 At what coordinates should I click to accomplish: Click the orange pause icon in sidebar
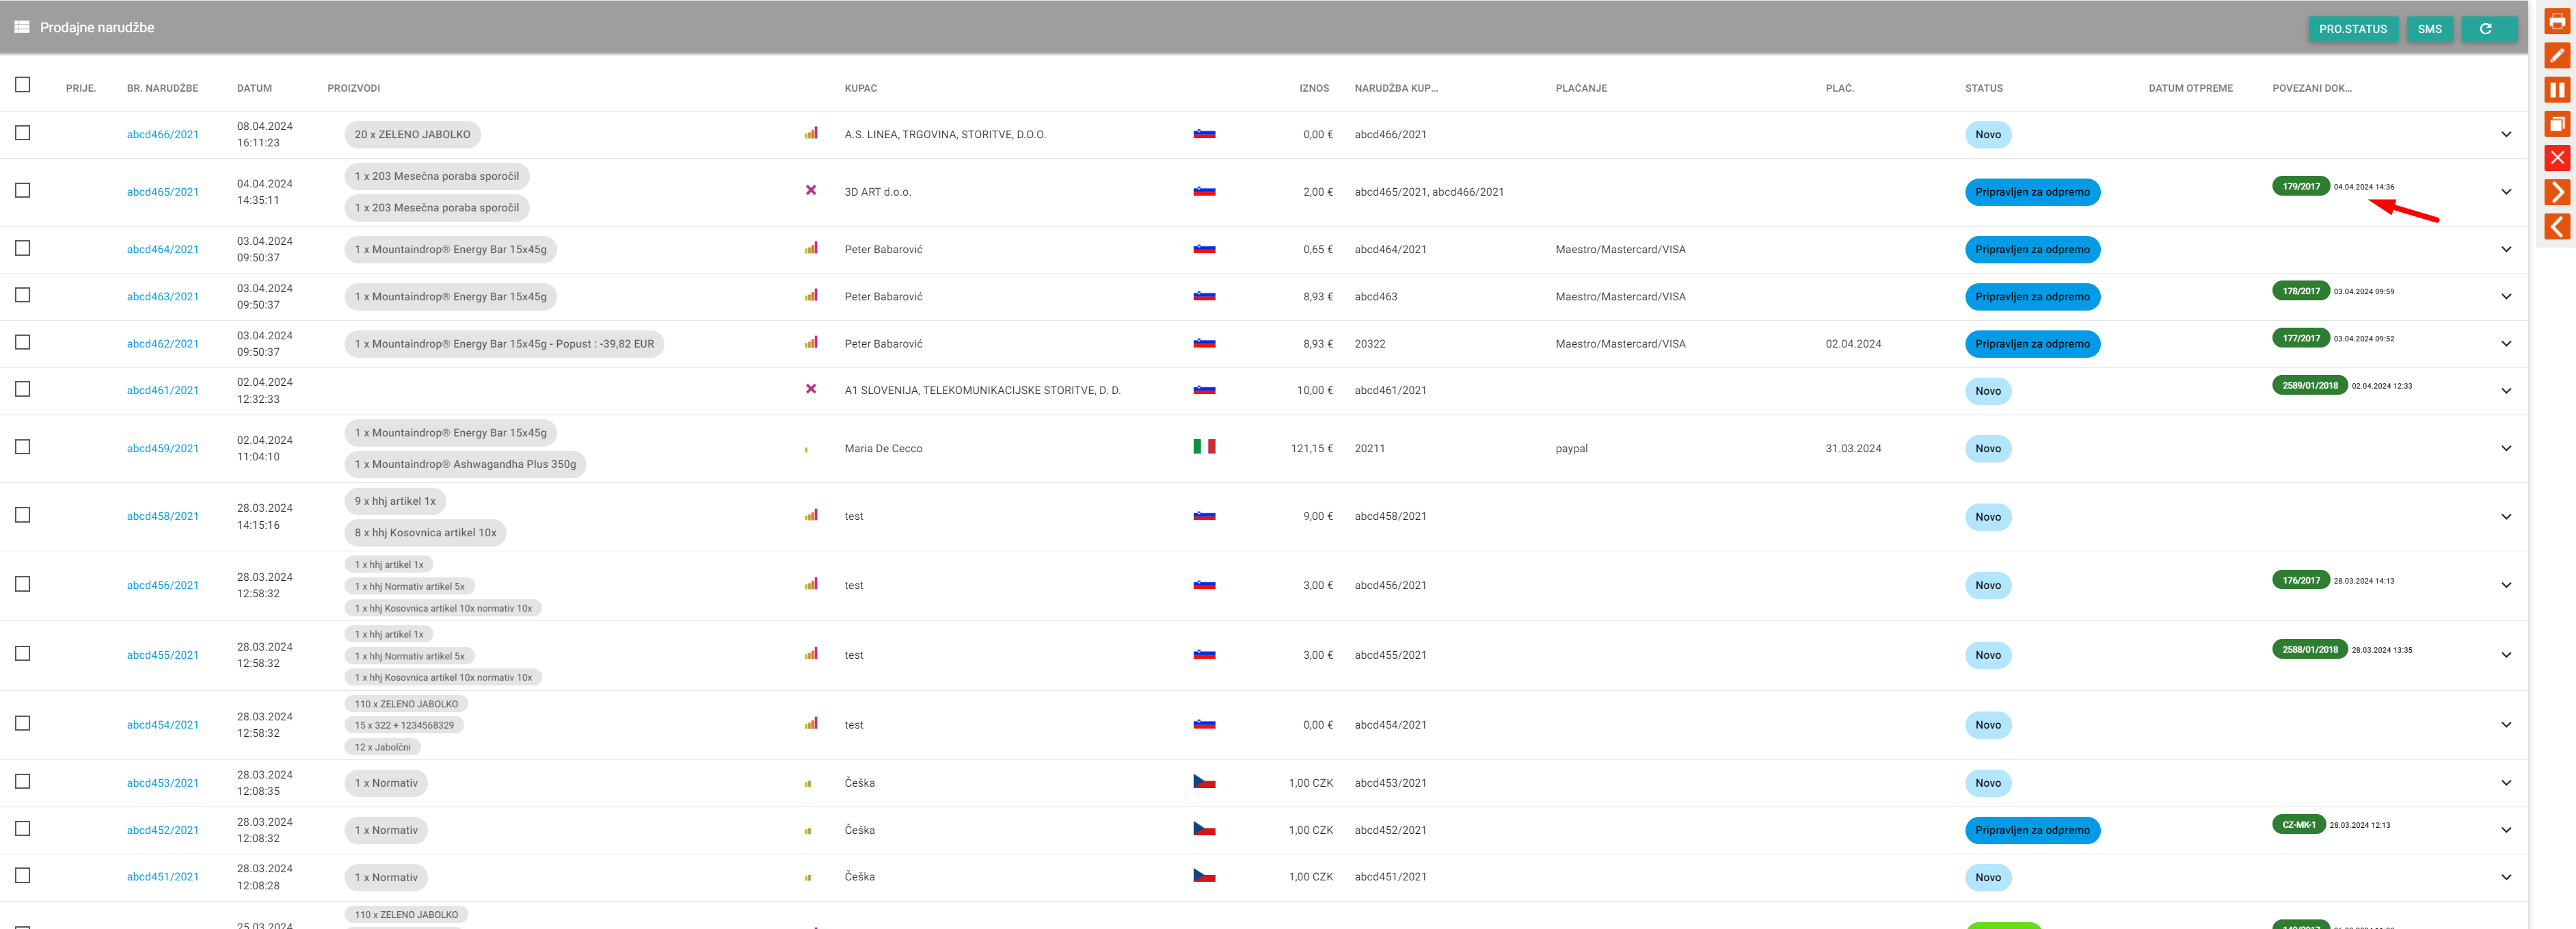pos(2557,89)
